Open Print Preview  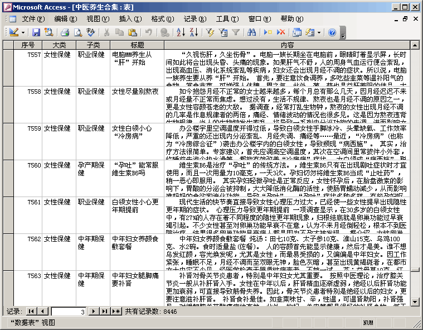click(x=78, y=32)
